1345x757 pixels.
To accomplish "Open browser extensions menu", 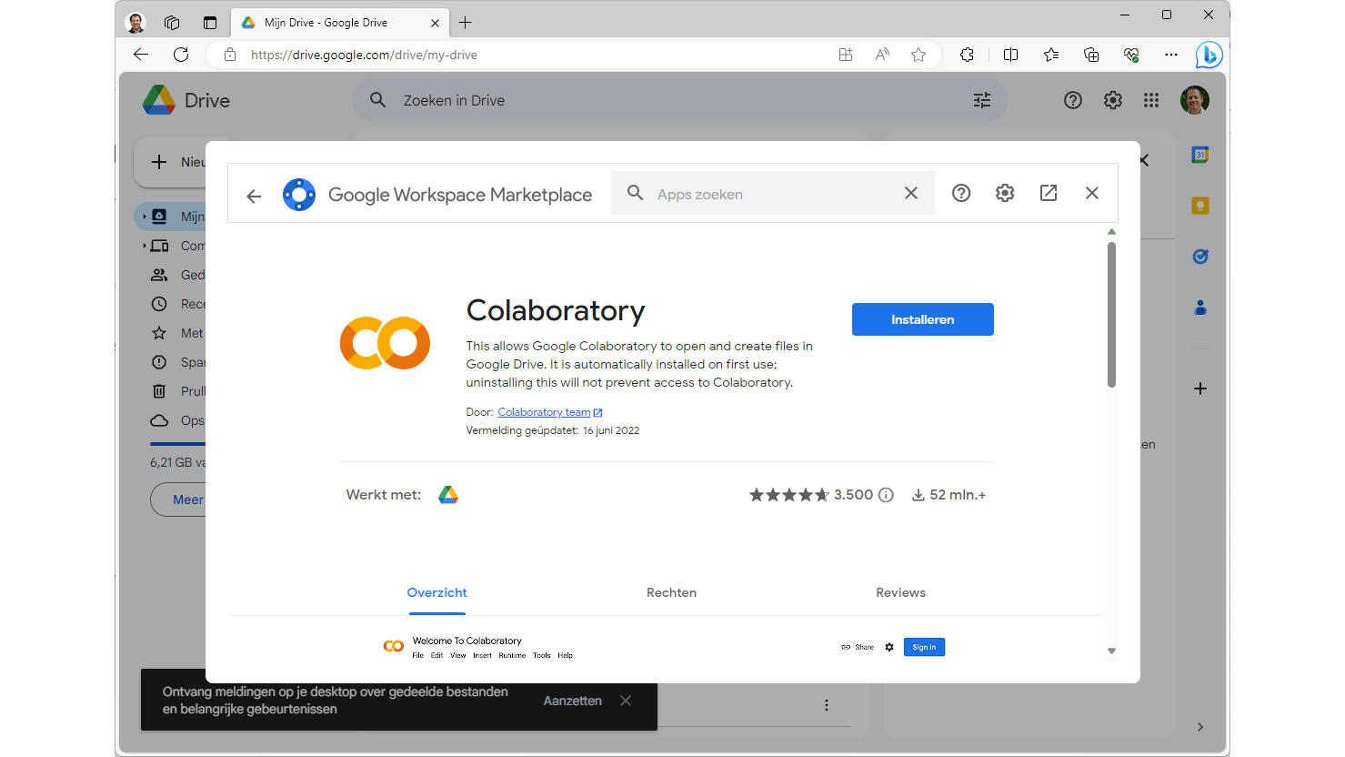I will click(x=967, y=55).
